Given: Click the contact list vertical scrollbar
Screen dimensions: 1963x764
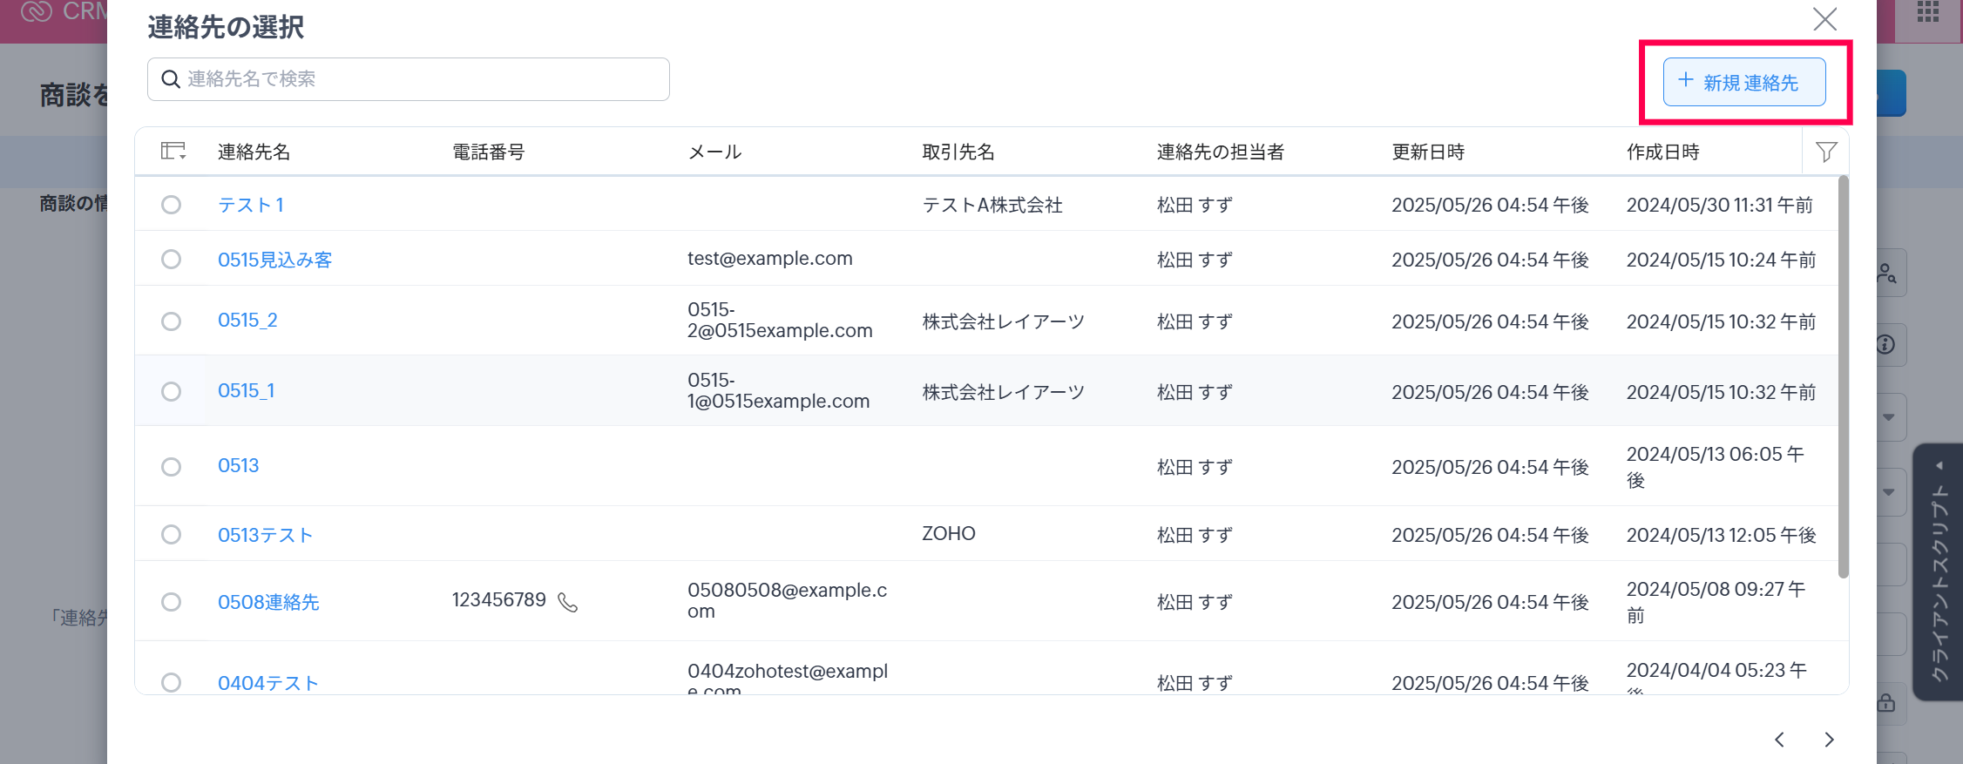Looking at the screenshot, I should pyautogui.click(x=1843, y=376).
